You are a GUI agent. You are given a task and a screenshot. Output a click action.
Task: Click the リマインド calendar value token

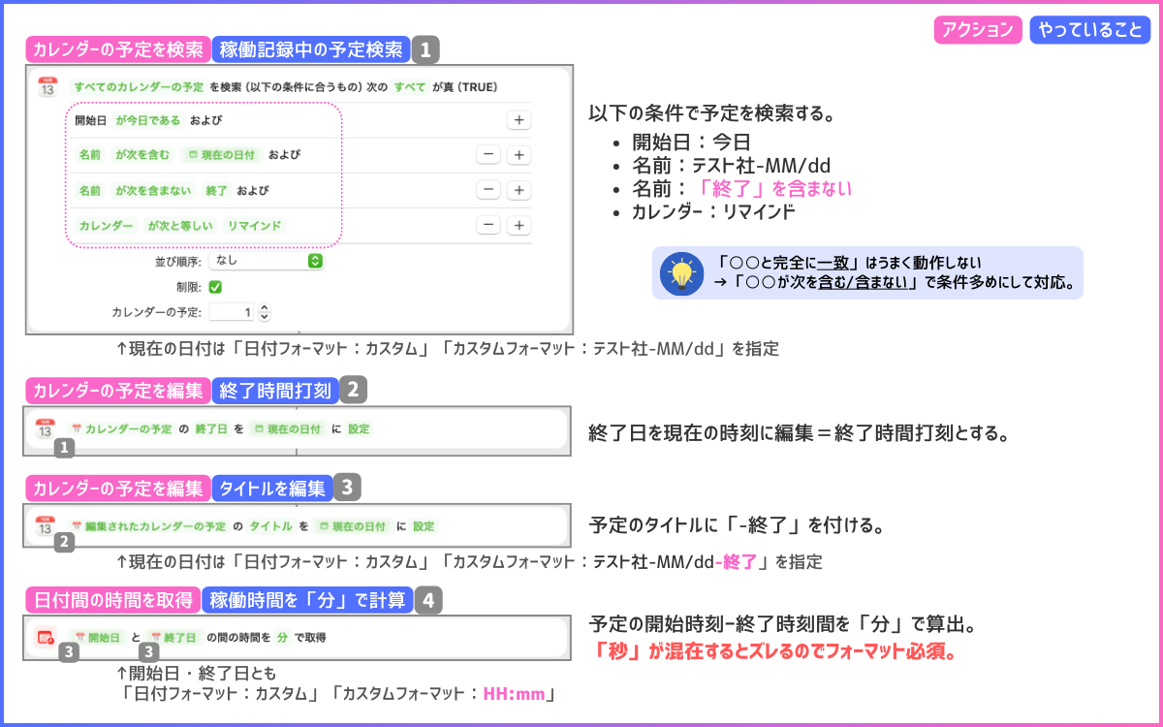(x=255, y=225)
